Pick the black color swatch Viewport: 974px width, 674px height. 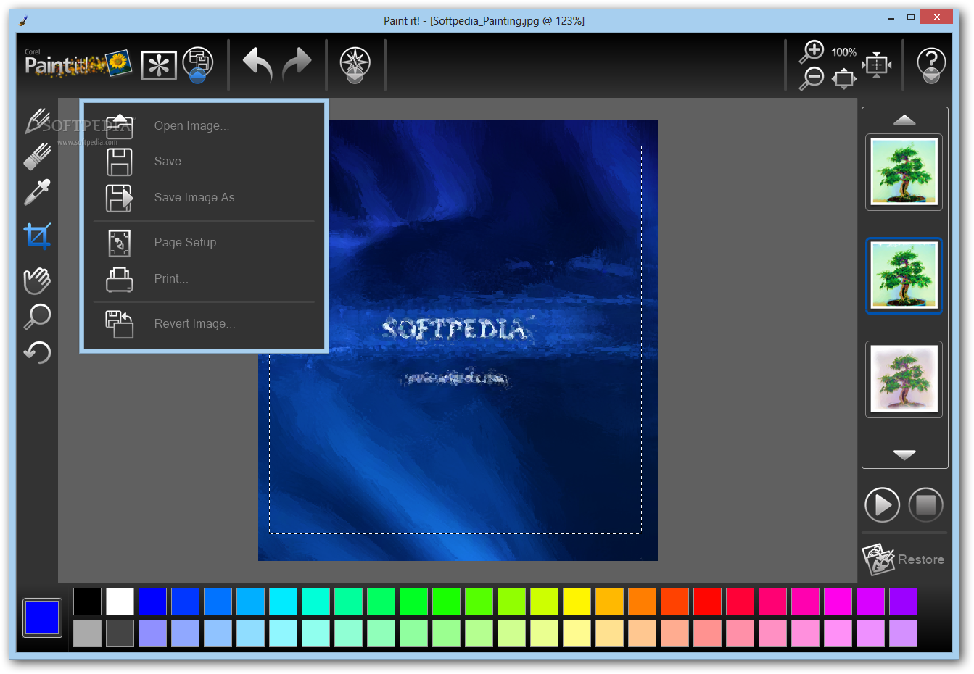click(87, 602)
